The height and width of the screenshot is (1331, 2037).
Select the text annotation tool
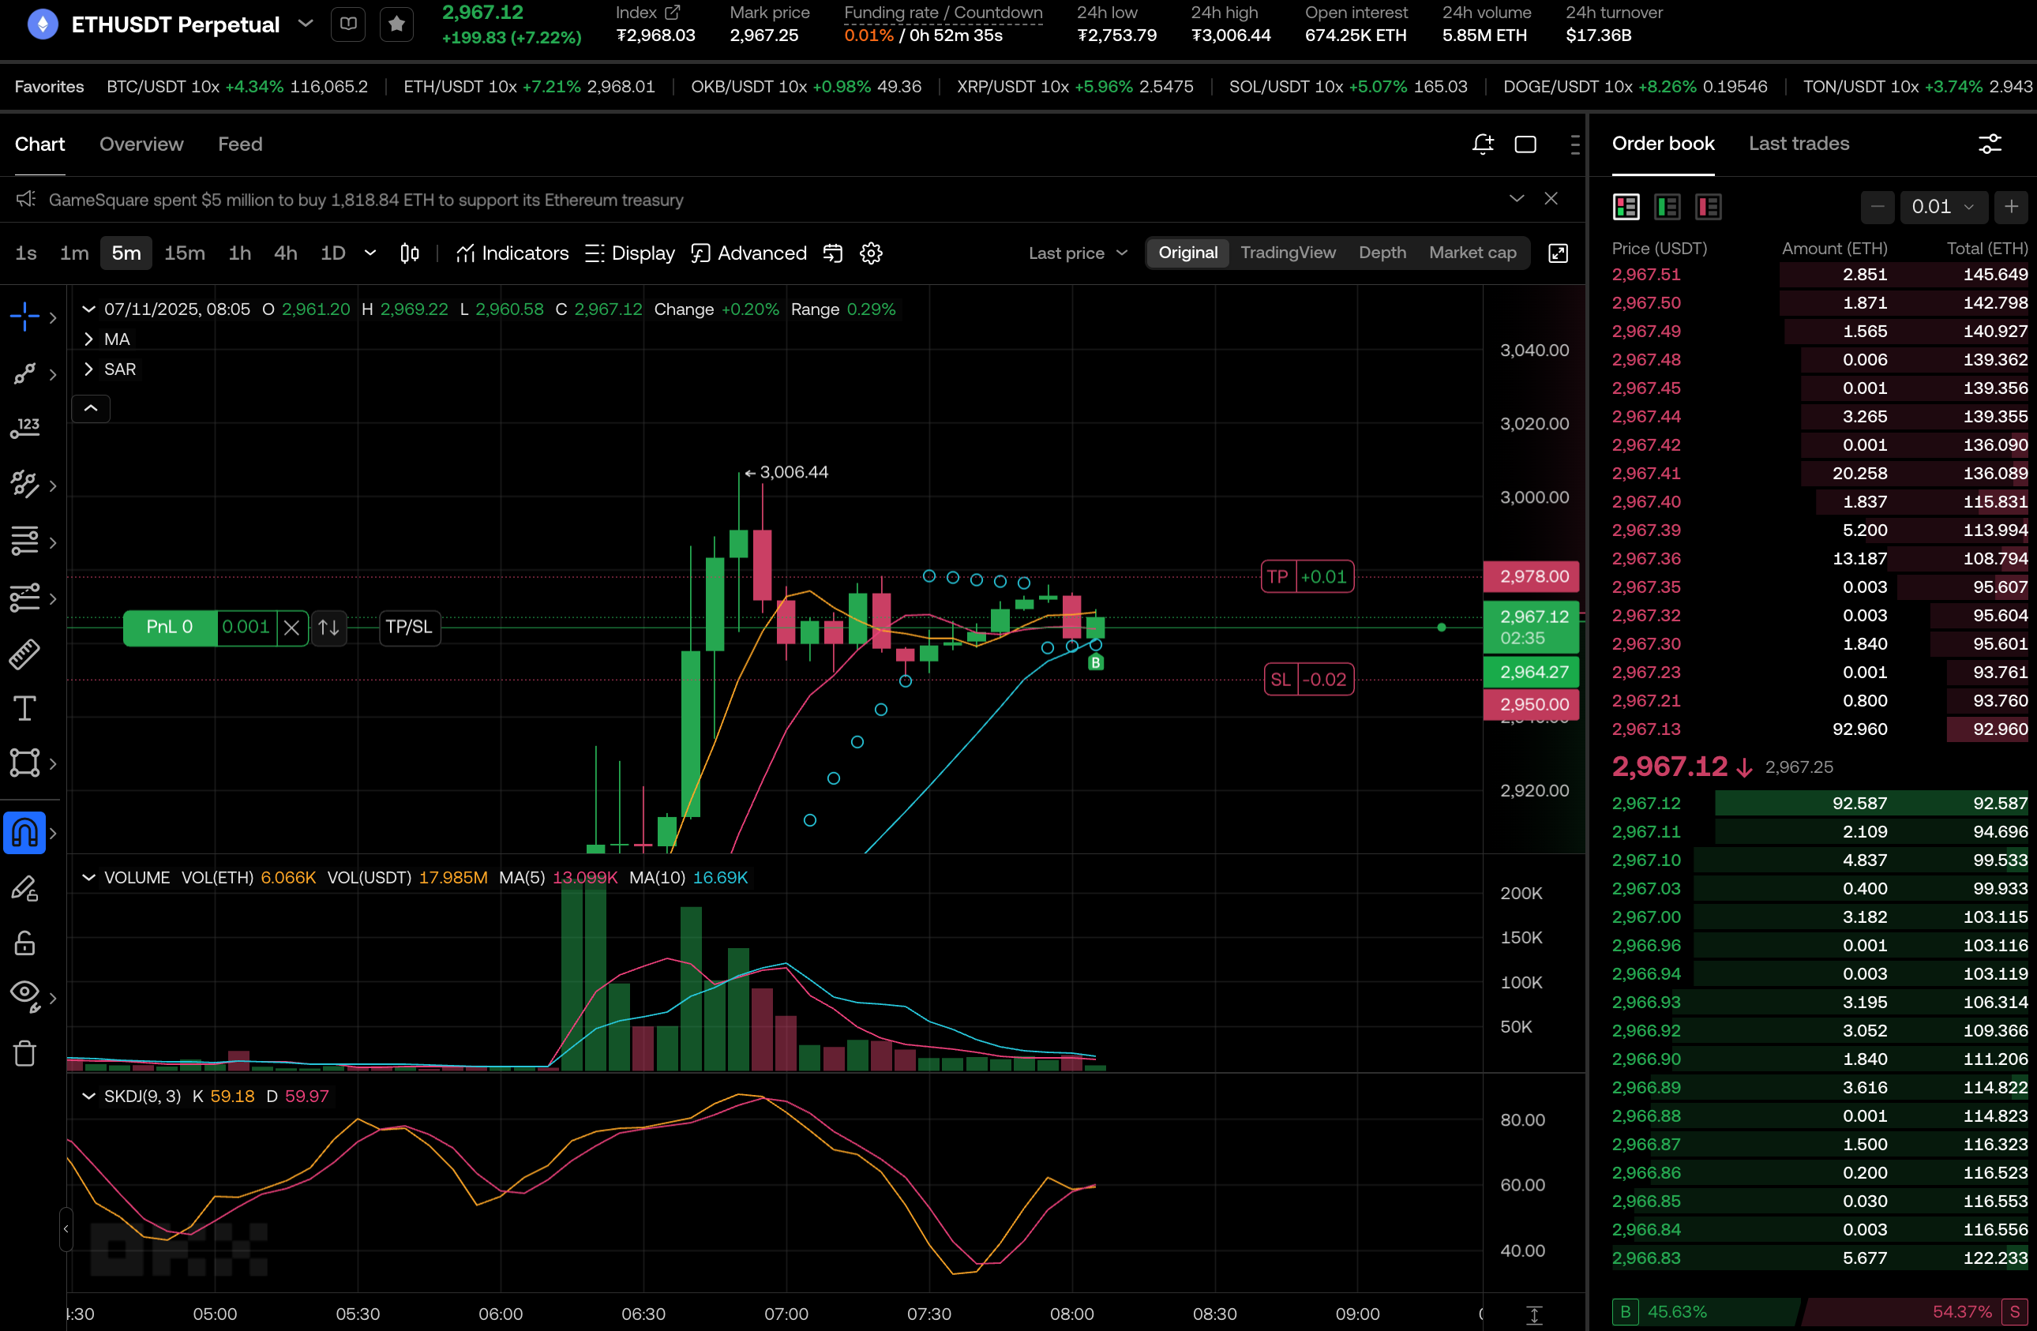[24, 709]
